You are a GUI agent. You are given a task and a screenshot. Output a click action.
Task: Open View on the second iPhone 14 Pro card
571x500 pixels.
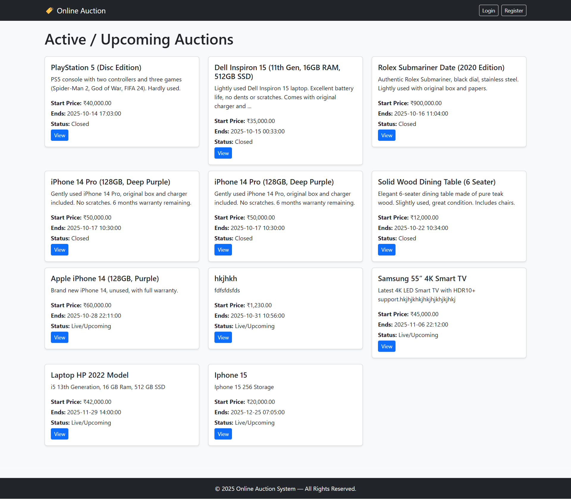(x=223, y=250)
